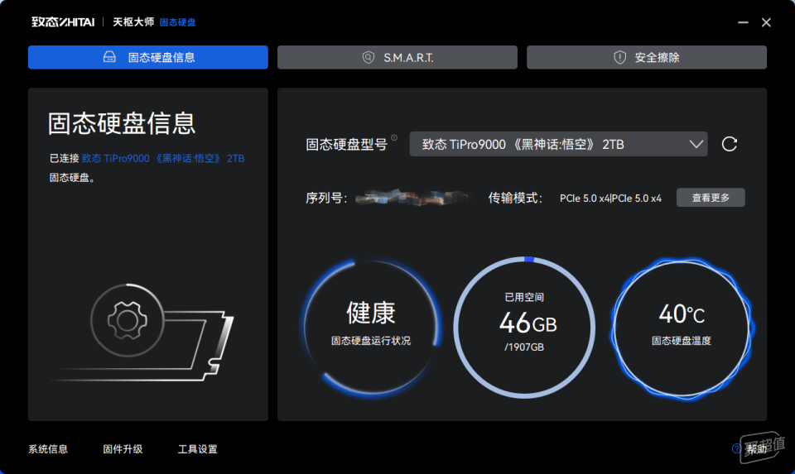Click the 已用空间 46GB usage ring
The image size is (795, 474).
(x=524, y=327)
